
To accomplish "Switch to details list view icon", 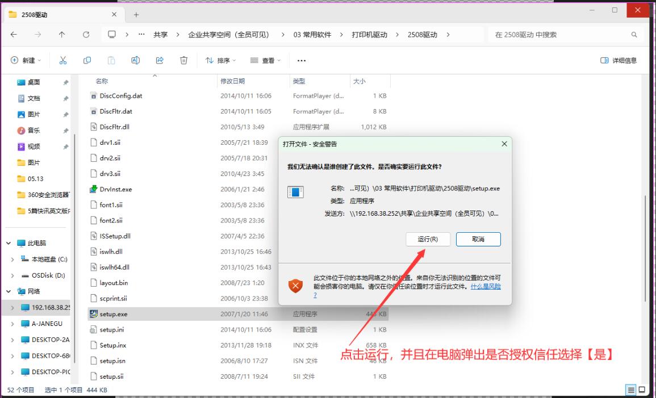I will 630,390.
